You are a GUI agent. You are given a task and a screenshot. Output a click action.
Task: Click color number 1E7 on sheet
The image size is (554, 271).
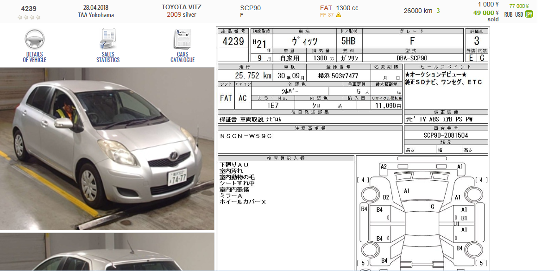(272, 105)
